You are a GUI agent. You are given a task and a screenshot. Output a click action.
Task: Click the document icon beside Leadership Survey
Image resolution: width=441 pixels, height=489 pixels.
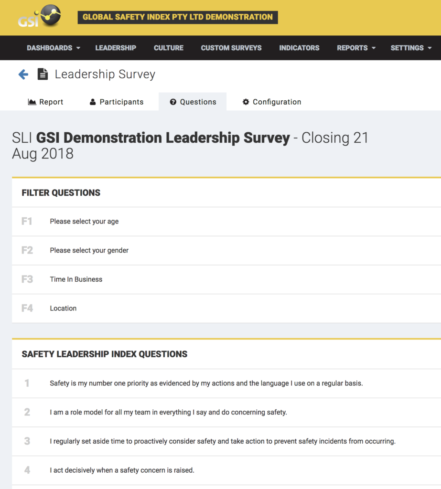(x=43, y=74)
